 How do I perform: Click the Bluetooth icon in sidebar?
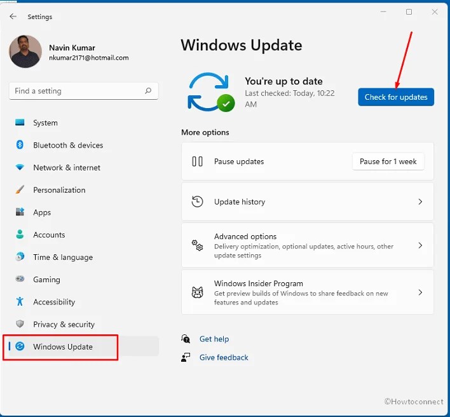point(20,145)
